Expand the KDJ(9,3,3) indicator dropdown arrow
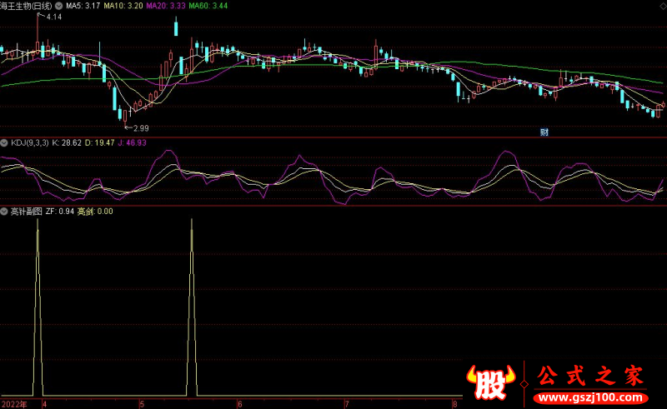The image size is (667, 409). point(4,142)
